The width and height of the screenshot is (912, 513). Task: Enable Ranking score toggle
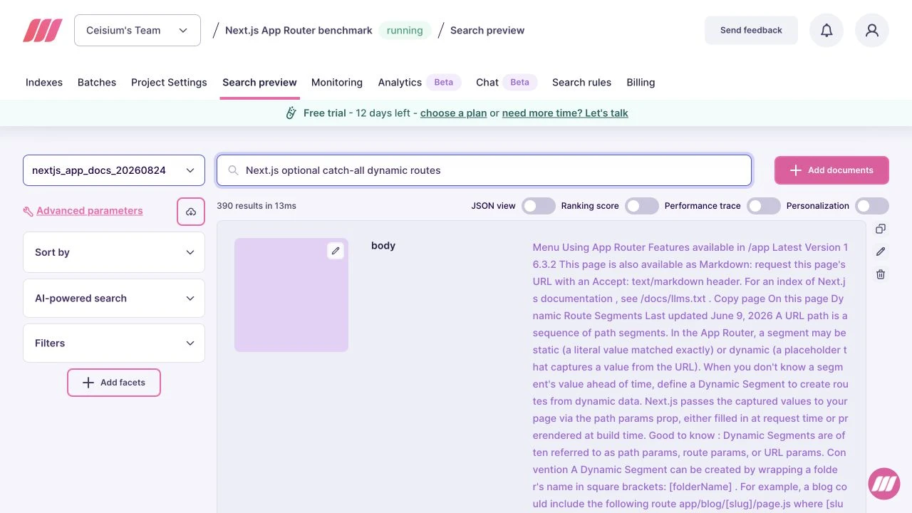coord(642,206)
